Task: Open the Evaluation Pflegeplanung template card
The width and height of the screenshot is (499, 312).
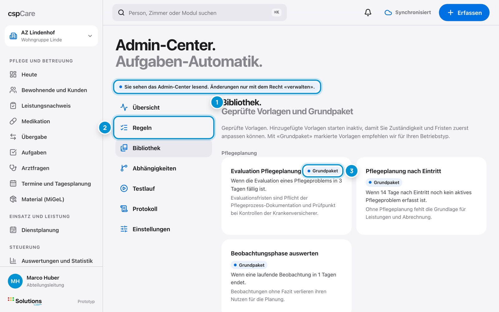Action: (286, 196)
